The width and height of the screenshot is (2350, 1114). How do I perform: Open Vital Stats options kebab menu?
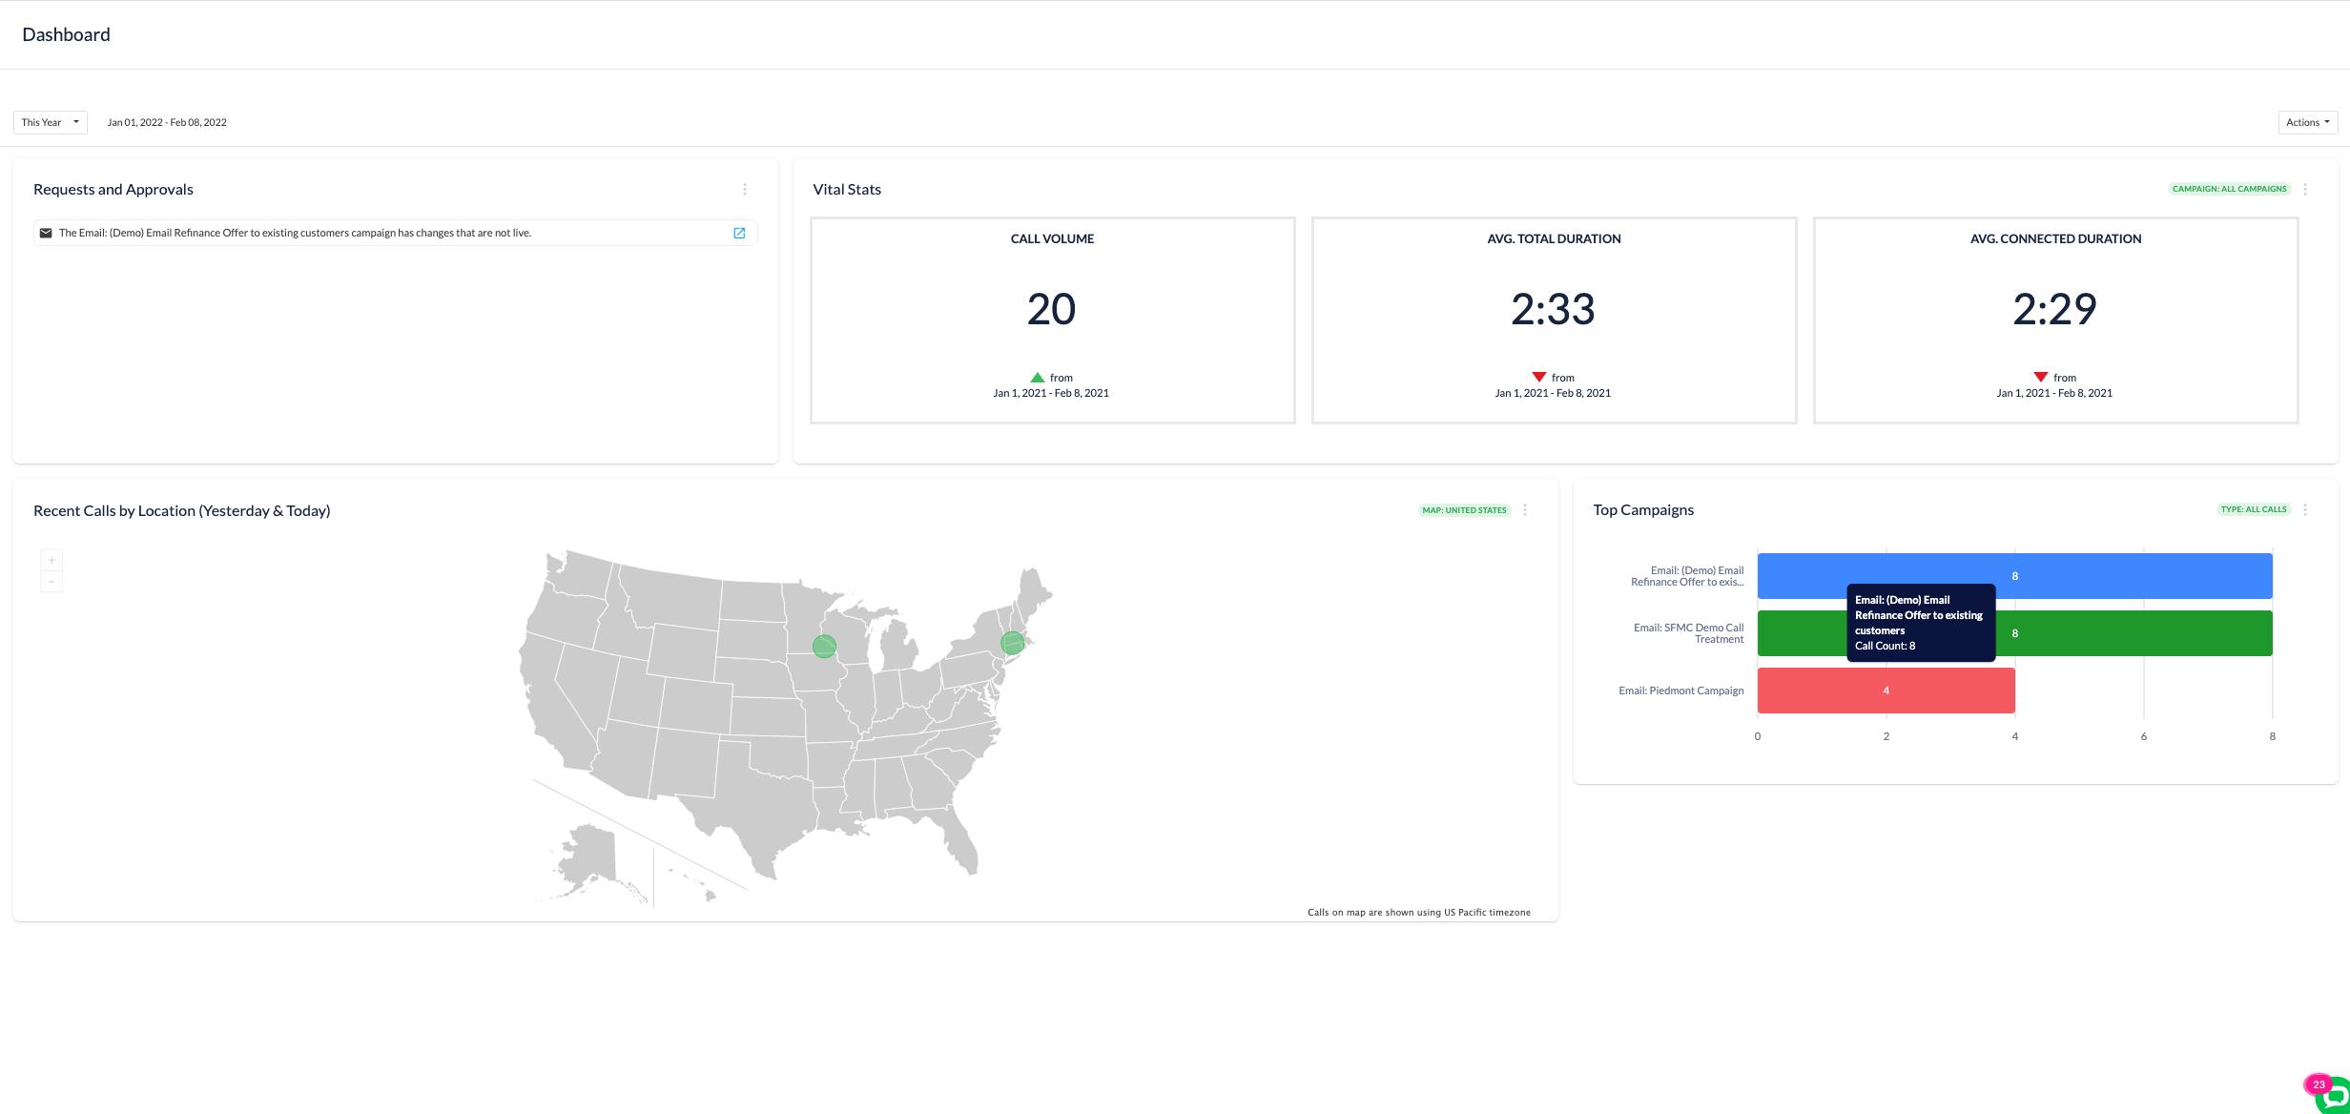click(2305, 189)
